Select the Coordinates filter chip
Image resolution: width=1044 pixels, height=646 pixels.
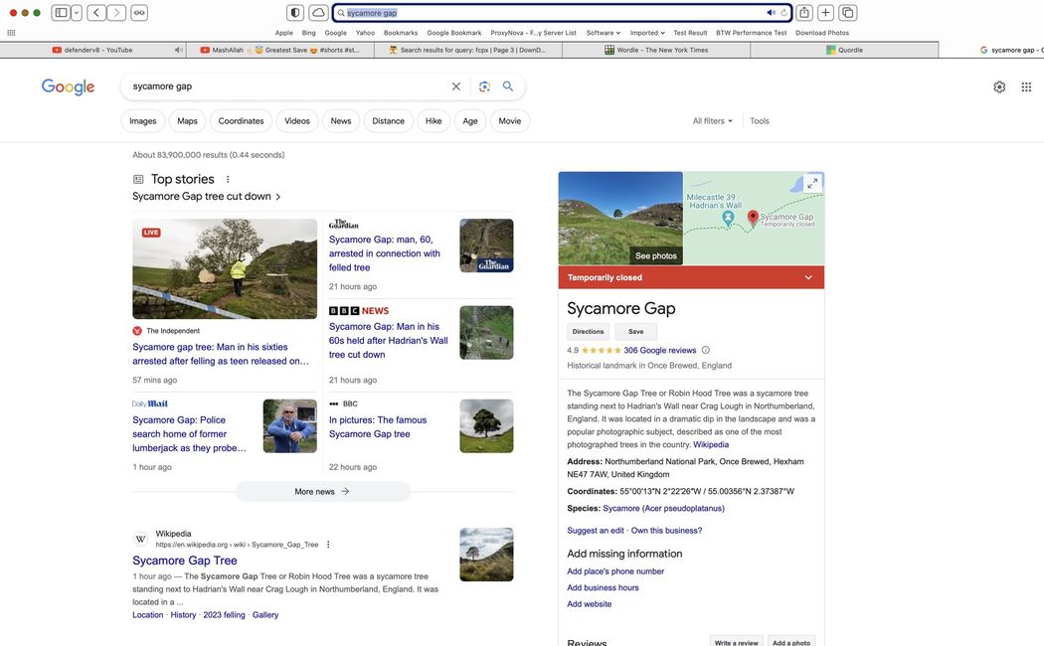click(241, 121)
